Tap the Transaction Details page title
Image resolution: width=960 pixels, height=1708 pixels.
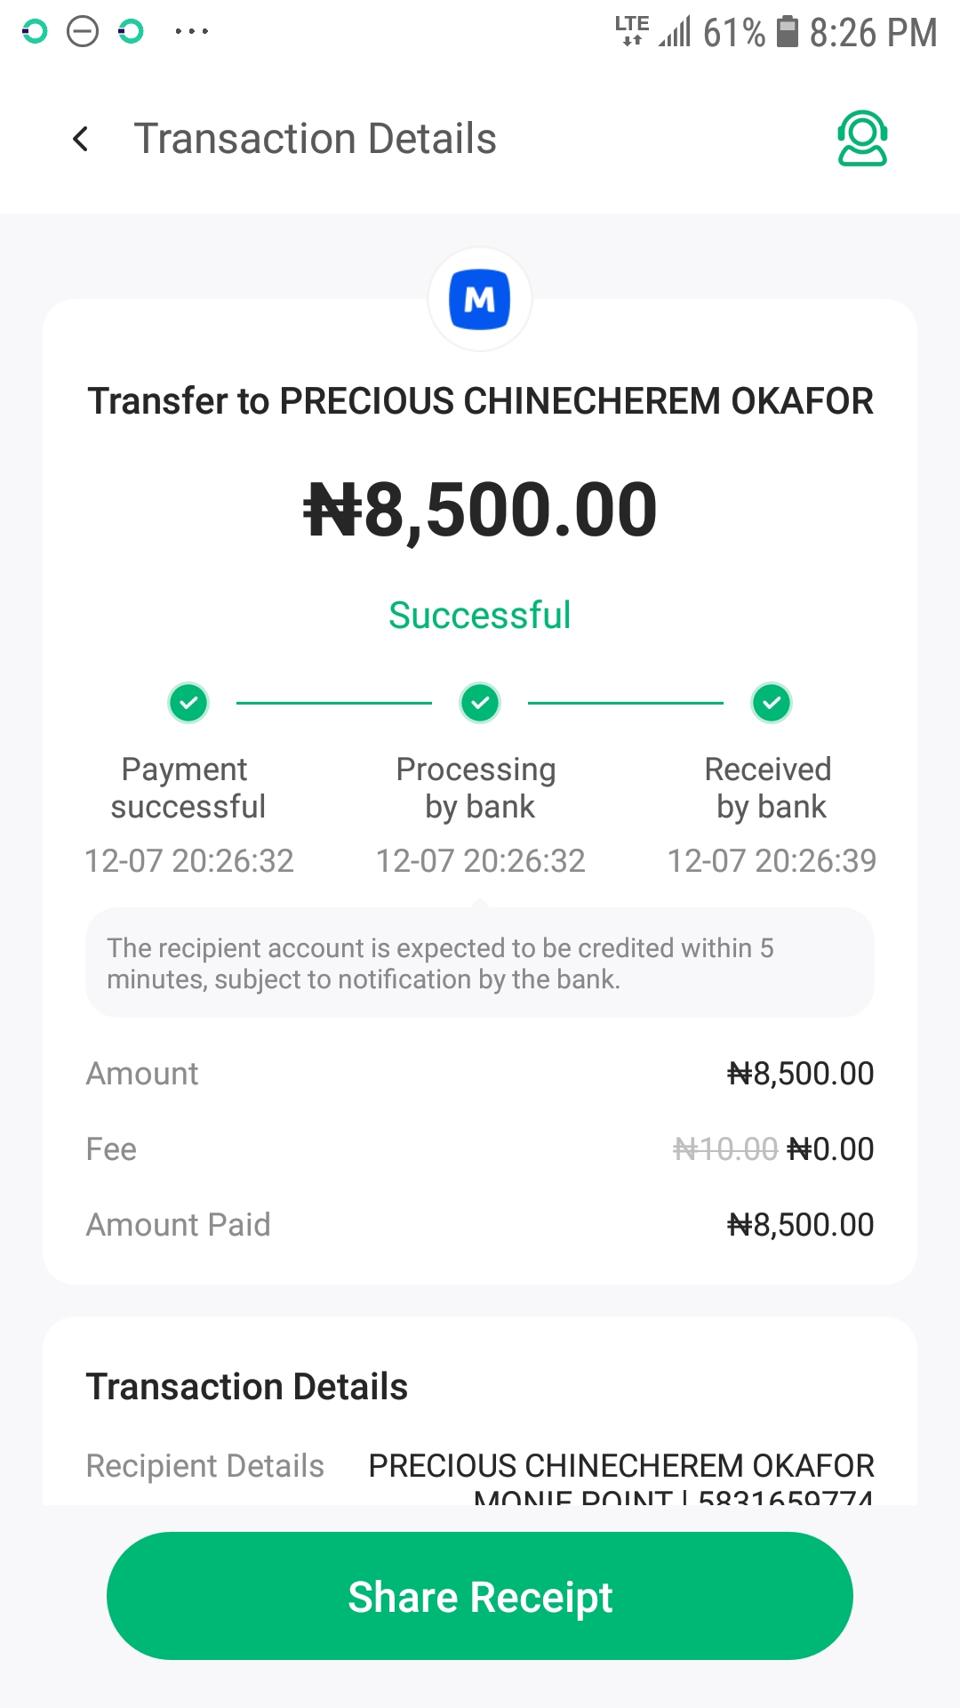tap(315, 139)
